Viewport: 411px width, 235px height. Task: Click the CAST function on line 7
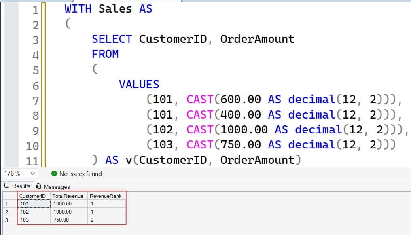pos(200,100)
